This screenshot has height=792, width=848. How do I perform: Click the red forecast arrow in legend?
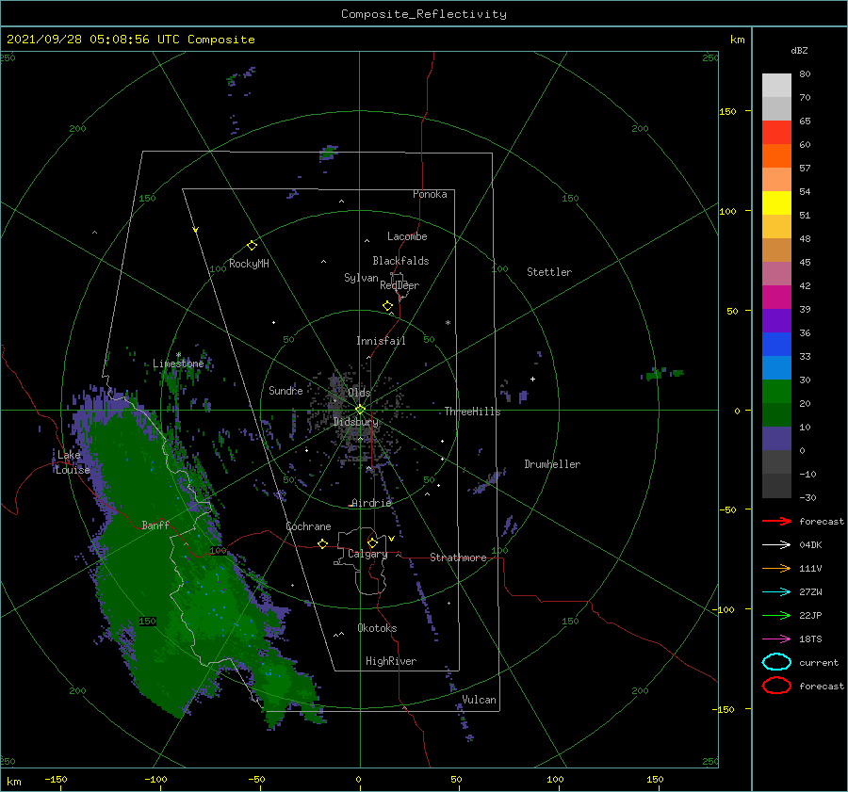click(x=776, y=521)
